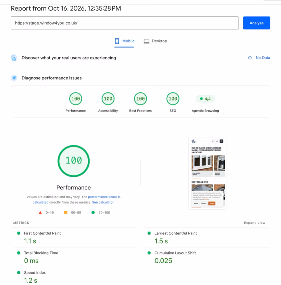Click the Report from Oct 16, 2026 heading

(66, 8)
